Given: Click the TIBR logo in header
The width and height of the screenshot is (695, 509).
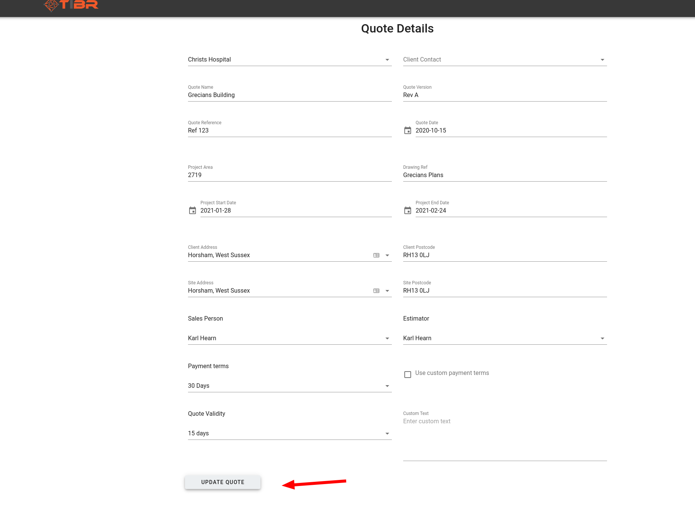Looking at the screenshot, I should [71, 5].
